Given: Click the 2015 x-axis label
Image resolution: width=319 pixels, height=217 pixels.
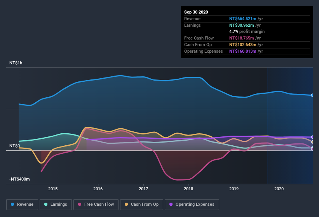Looking at the screenshot, I should pyautogui.click(x=53, y=189).
